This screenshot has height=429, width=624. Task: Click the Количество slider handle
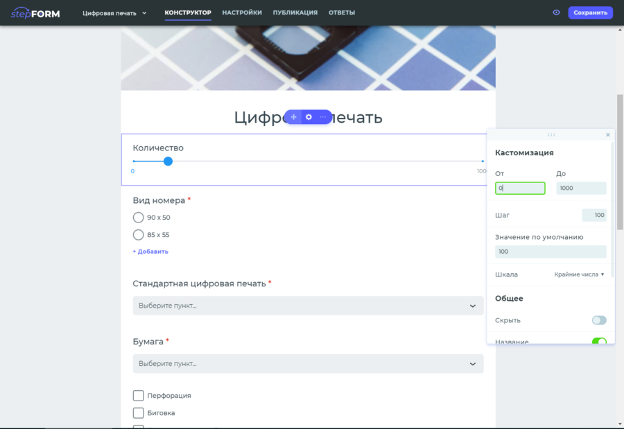coord(168,161)
